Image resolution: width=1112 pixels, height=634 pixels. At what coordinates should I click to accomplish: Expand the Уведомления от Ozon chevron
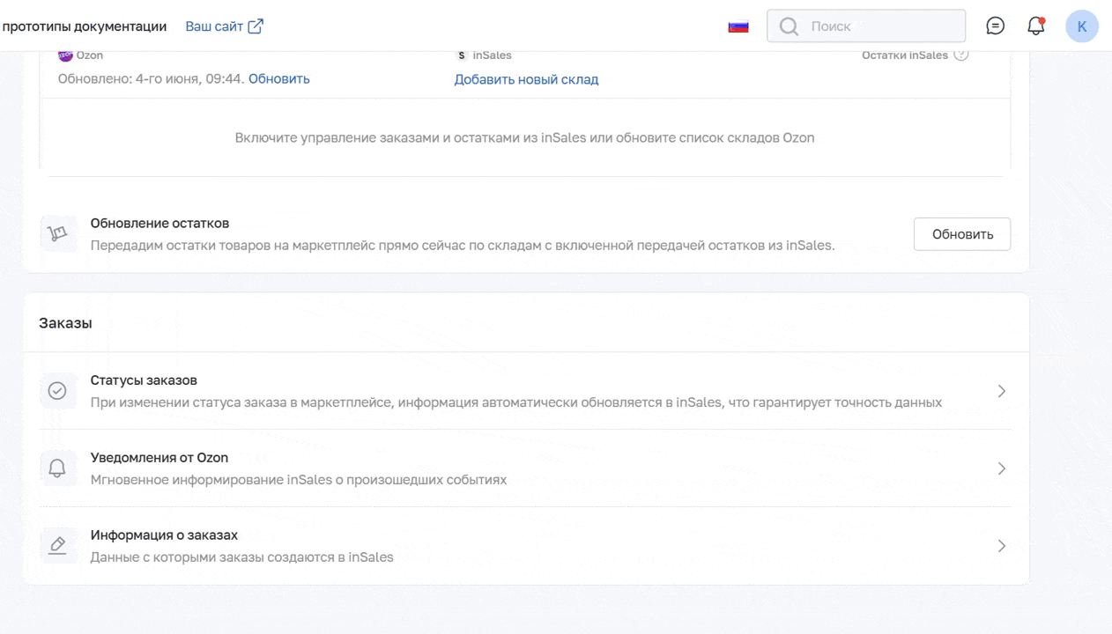[1001, 468]
